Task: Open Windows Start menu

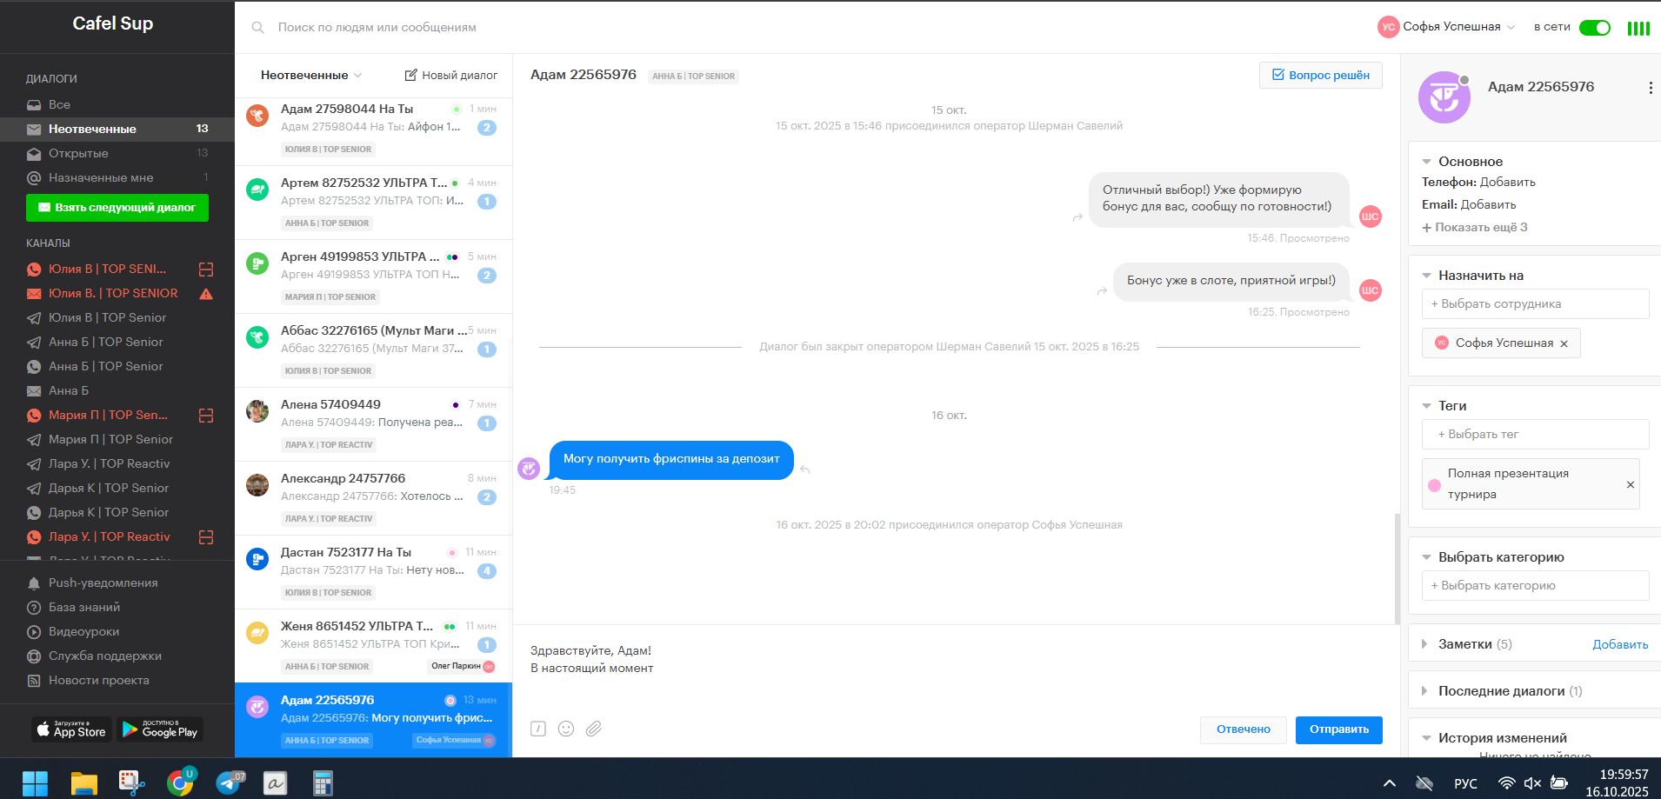Action: coord(35,783)
